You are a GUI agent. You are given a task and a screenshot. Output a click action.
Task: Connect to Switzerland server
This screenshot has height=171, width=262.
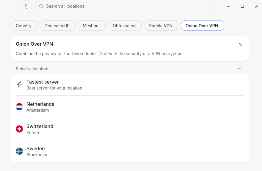[x=130, y=129]
